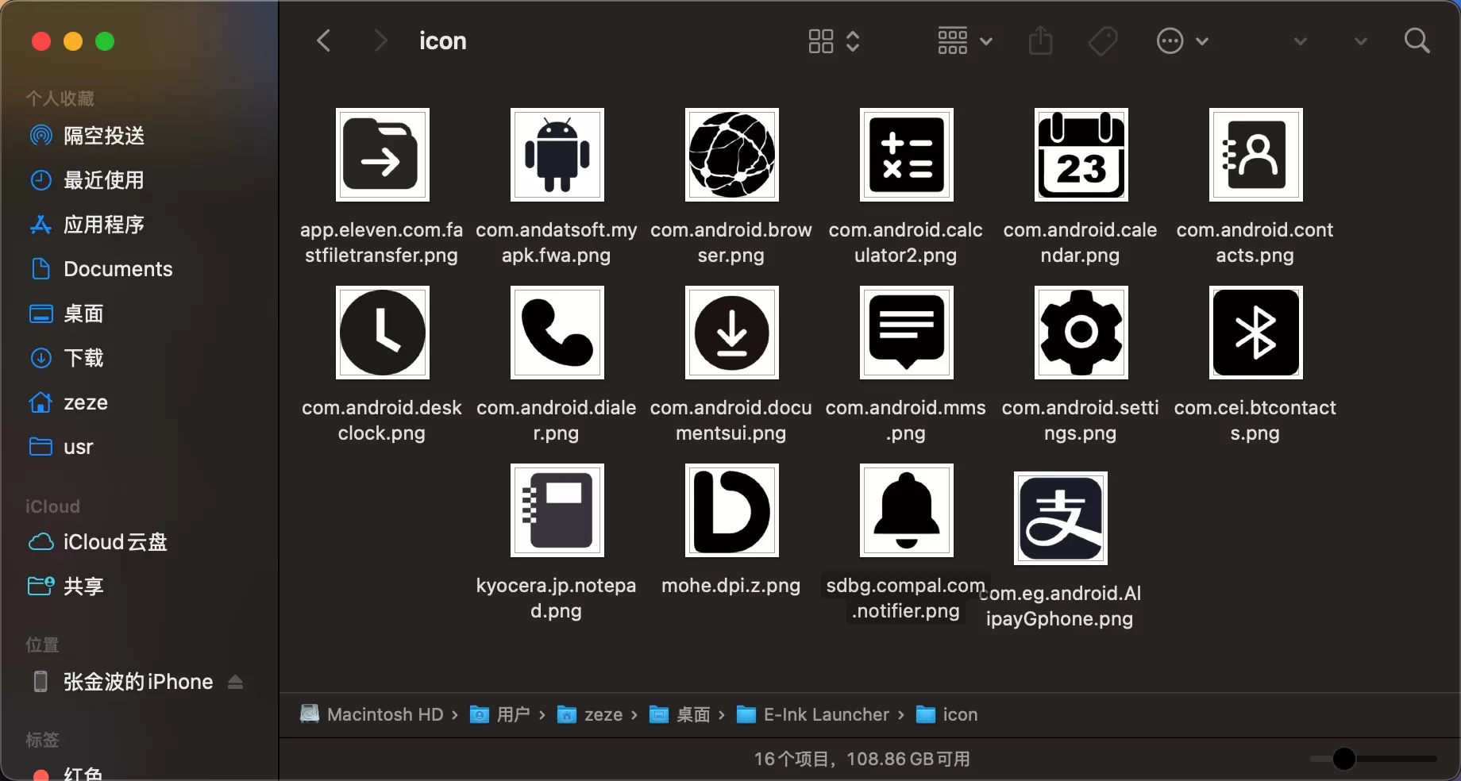Click the mohe.dpi.z.png file name

(730, 586)
